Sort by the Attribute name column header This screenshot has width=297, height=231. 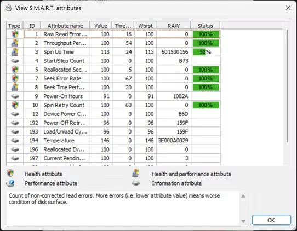click(x=65, y=26)
